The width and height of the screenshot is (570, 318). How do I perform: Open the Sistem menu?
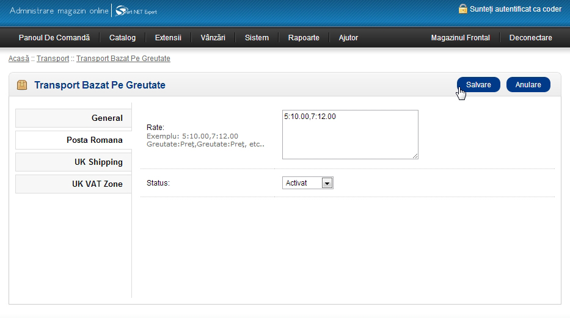tap(257, 38)
